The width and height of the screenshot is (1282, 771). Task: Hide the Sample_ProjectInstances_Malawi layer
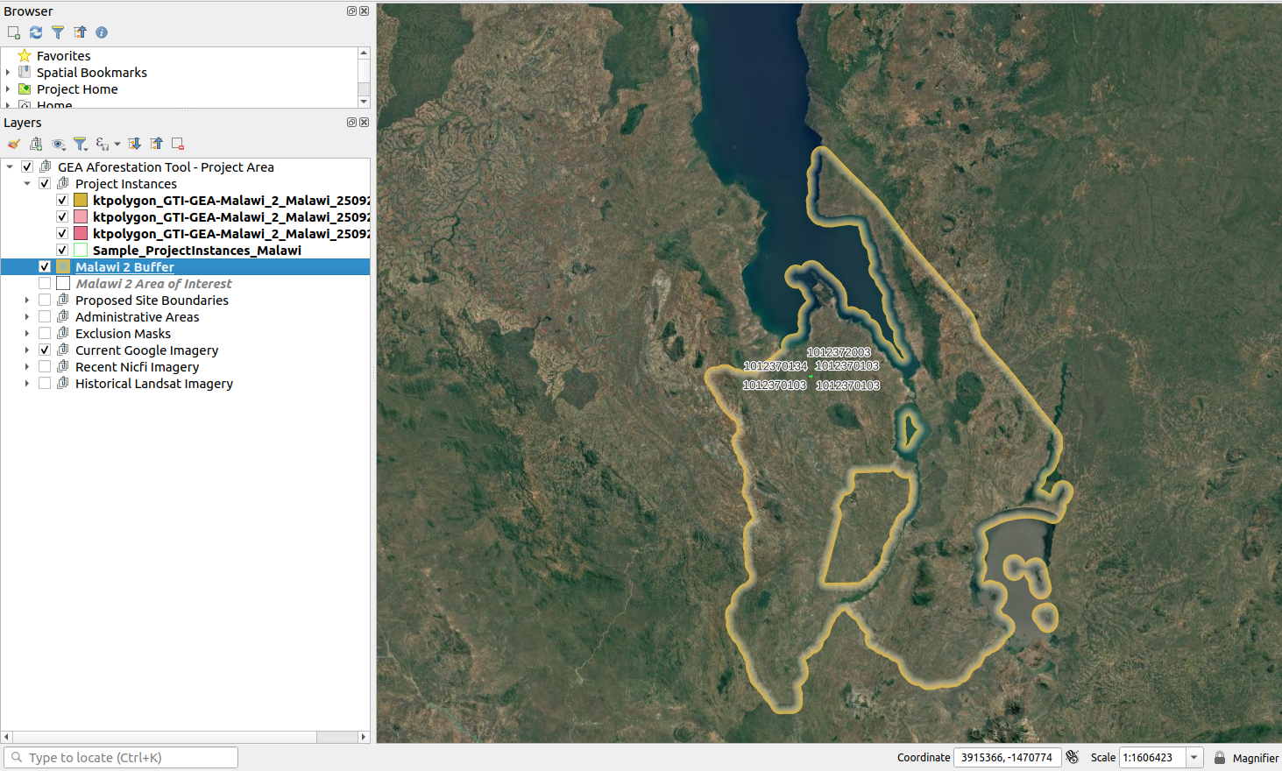pyautogui.click(x=62, y=251)
